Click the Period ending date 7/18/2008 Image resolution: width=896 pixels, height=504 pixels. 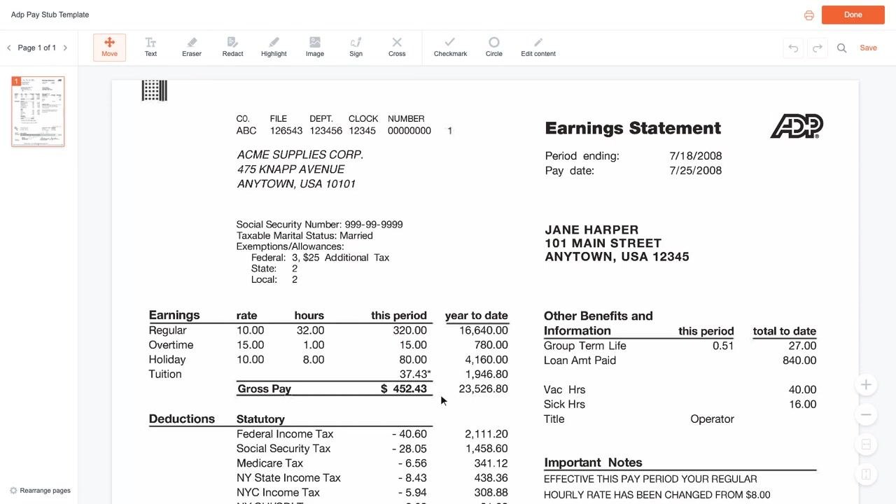[x=695, y=155]
